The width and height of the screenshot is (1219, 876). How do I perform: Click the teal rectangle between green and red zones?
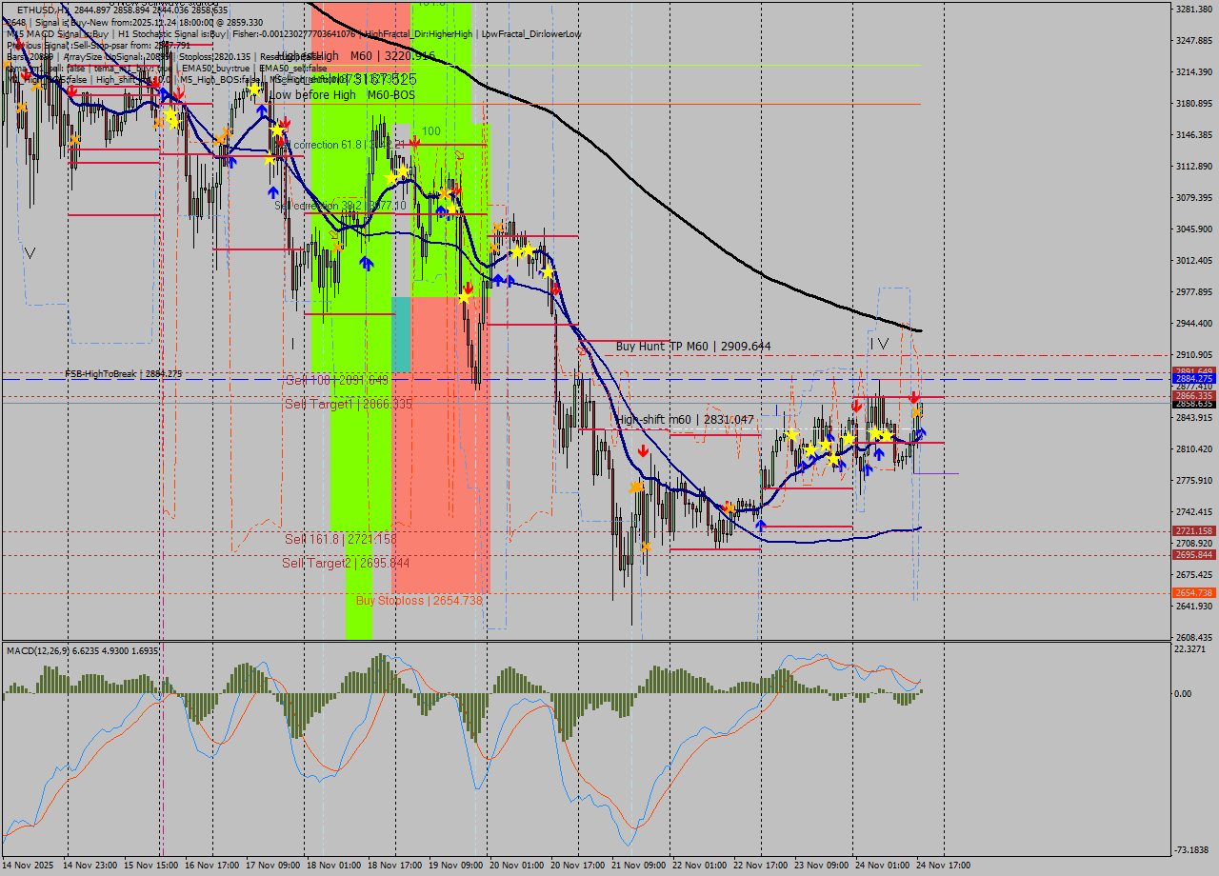tap(401, 333)
